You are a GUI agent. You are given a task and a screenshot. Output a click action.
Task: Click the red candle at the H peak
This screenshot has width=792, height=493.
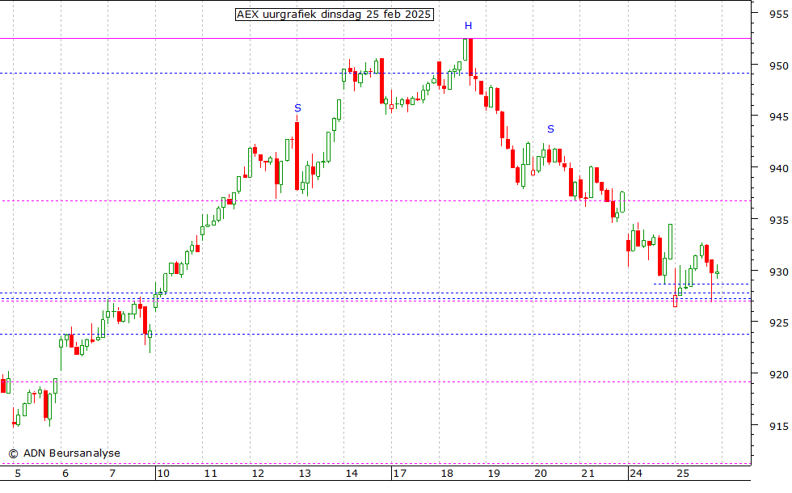(470, 57)
